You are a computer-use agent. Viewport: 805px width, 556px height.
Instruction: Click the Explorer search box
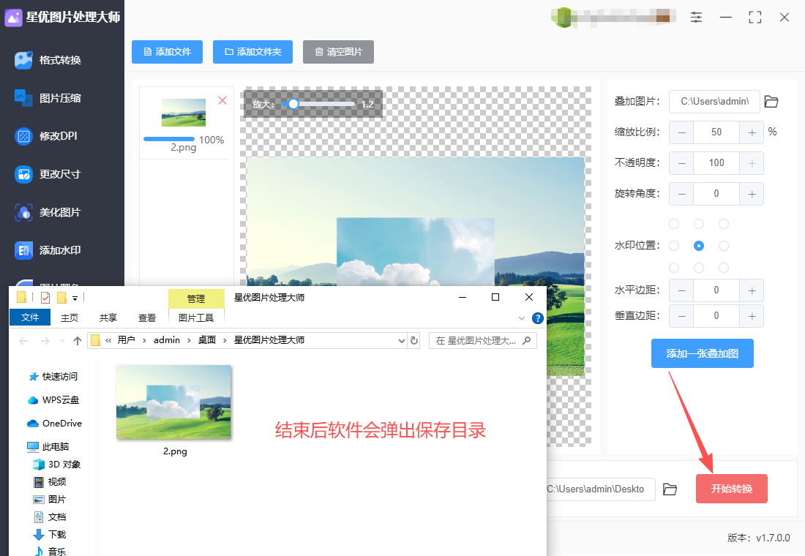(482, 340)
